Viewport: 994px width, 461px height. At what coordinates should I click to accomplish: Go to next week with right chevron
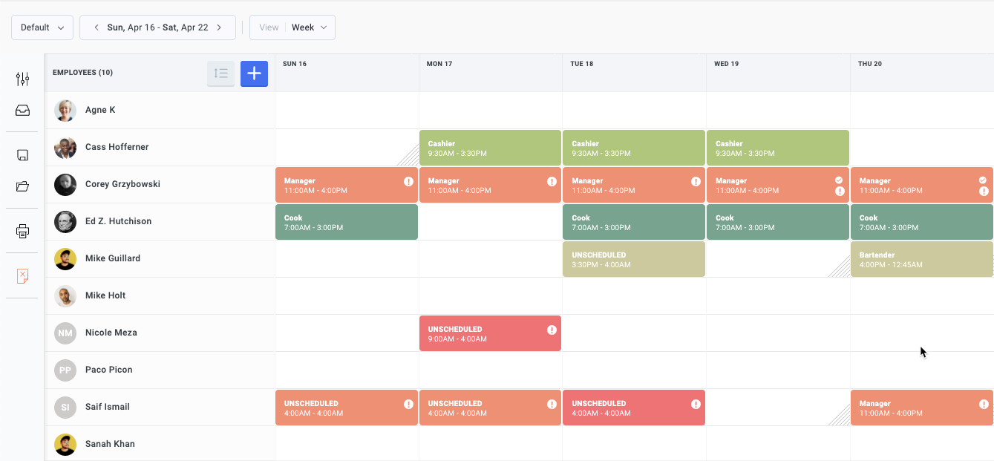pos(219,27)
